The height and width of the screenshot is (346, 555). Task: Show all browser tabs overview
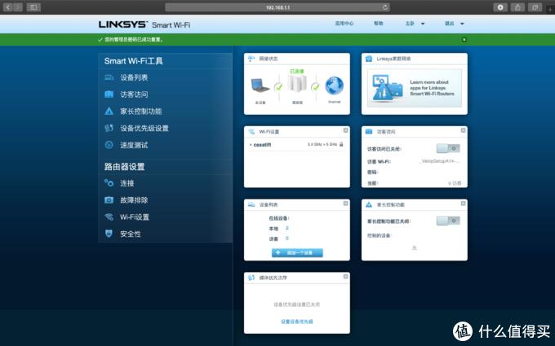535,7
